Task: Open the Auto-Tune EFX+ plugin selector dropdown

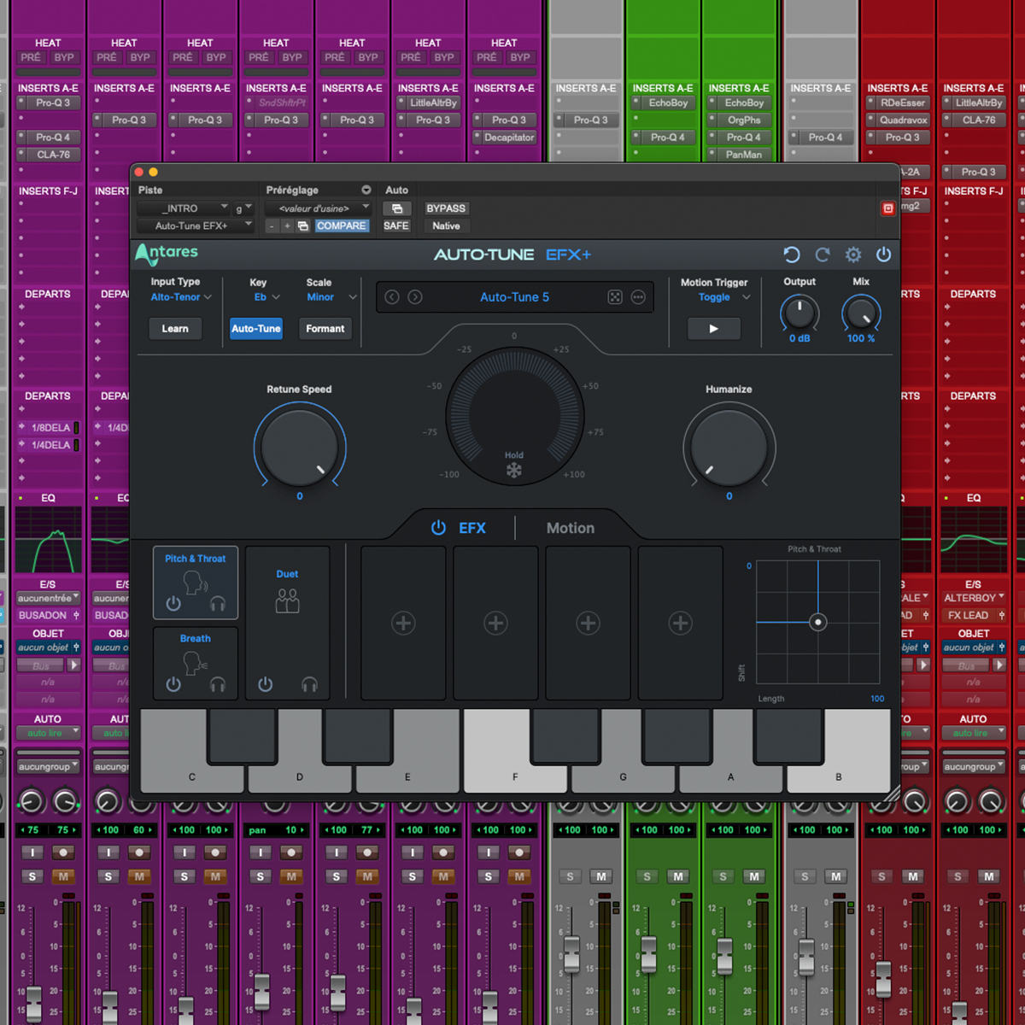Action: (x=196, y=226)
